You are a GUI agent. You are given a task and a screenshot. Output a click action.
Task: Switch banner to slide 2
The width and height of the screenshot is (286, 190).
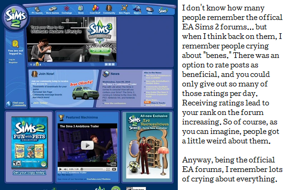point(34,65)
